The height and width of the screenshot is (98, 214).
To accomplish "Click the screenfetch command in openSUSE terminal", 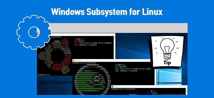I will [91, 63].
